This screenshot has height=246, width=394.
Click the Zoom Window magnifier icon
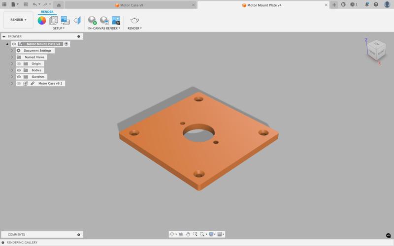[202, 234]
